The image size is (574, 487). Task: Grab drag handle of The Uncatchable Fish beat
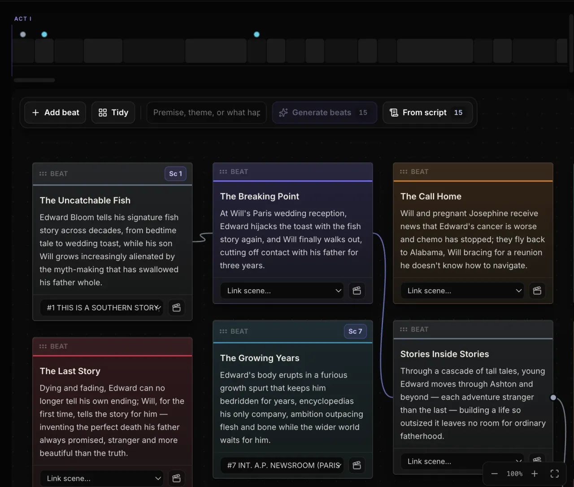click(43, 174)
